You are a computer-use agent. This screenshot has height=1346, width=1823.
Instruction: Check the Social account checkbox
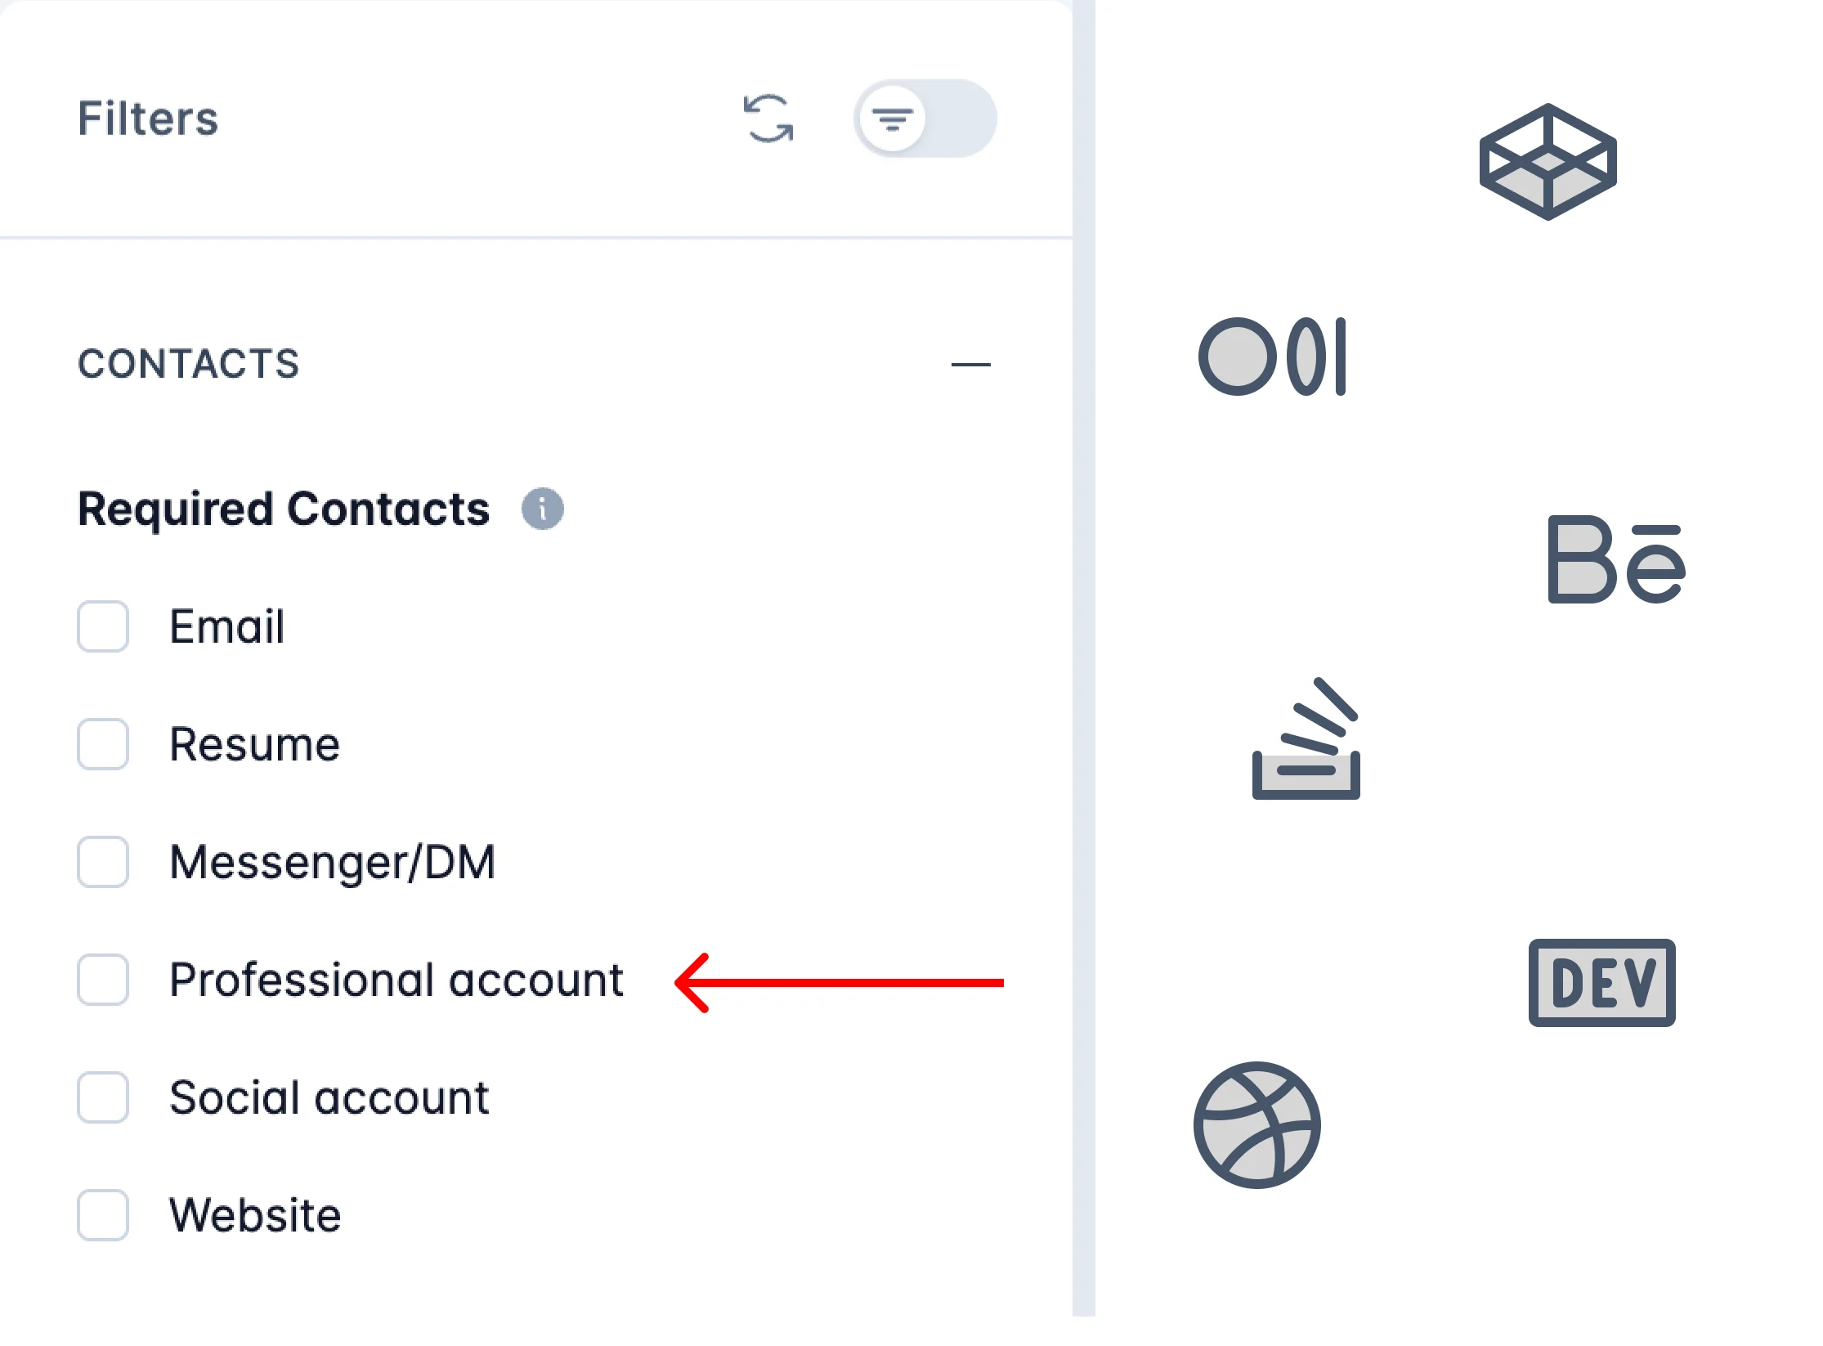pos(103,1097)
